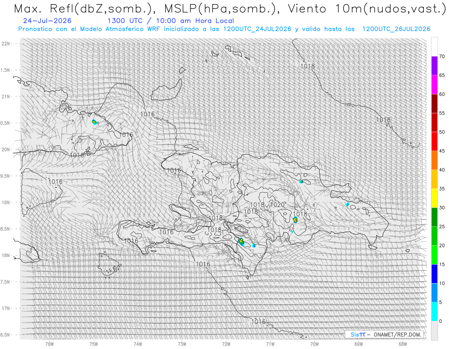The image size is (452, 349).
Task: Click the "1200UTC_24JUL2026" initialization time text
Action: click(257, 29)
